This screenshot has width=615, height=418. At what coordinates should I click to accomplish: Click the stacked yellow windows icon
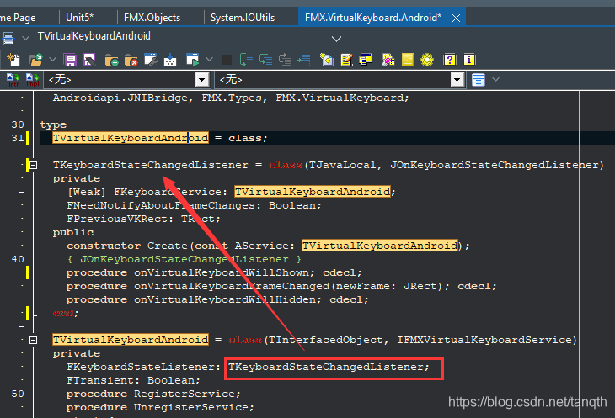(x=366, y=60)
